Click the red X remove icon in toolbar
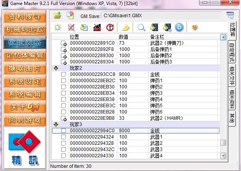241x171 pixels. pyautogui.click(x=71, y=27)
